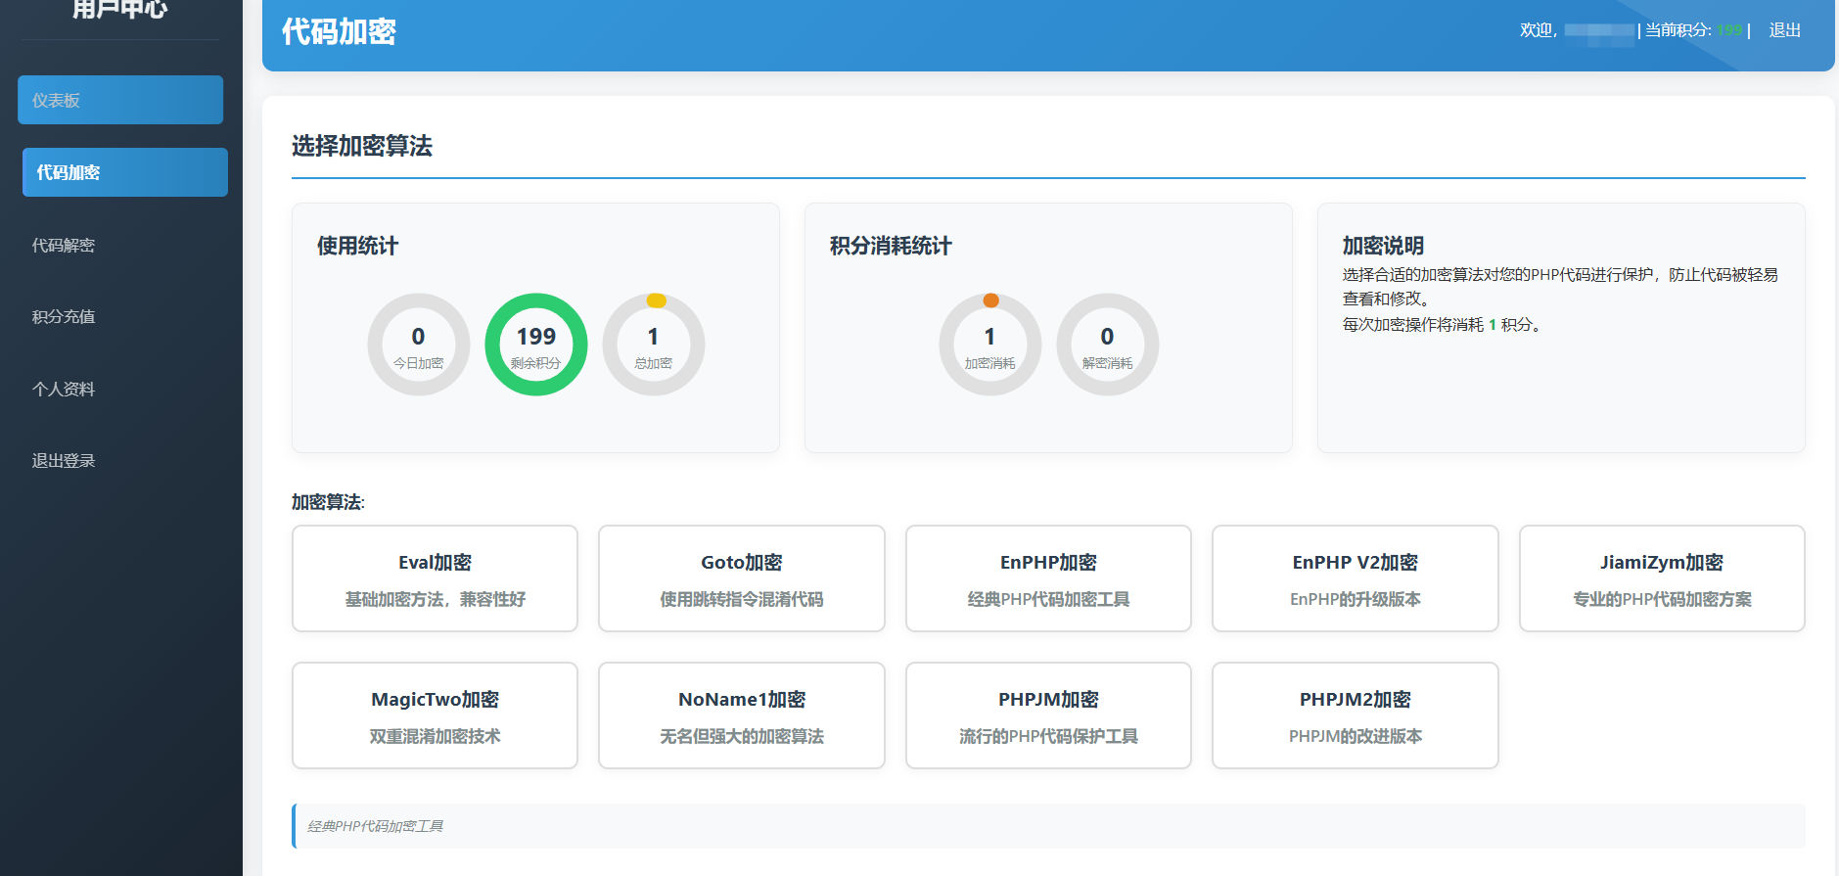This screenshot has height=876, width=1839.
Task: Click the 选择加密算法 section title
Action: [362, 146]
